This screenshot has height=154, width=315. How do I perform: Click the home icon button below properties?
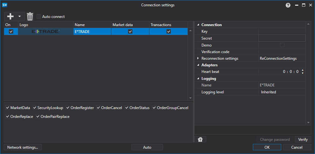click(200, 139)
